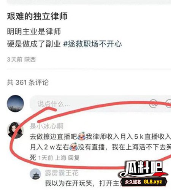Image resolution: width=171 pixels, height=190 pixels.
Task: Click the 共 361 条评论 comments header
Action: [28, 82]
